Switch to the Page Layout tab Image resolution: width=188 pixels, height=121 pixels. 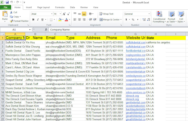coord(44,7)
